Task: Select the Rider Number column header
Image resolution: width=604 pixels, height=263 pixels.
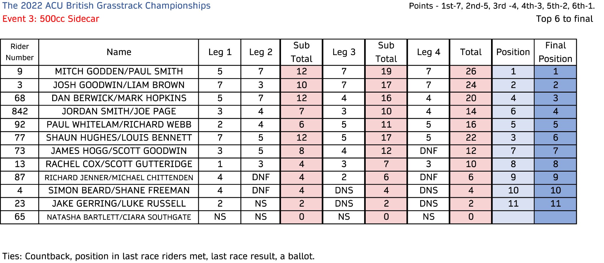Action: [x=19, y=52]
